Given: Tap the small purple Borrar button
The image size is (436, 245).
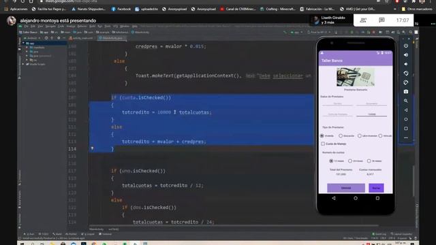Looking at the screenshot, I should 376,188.
